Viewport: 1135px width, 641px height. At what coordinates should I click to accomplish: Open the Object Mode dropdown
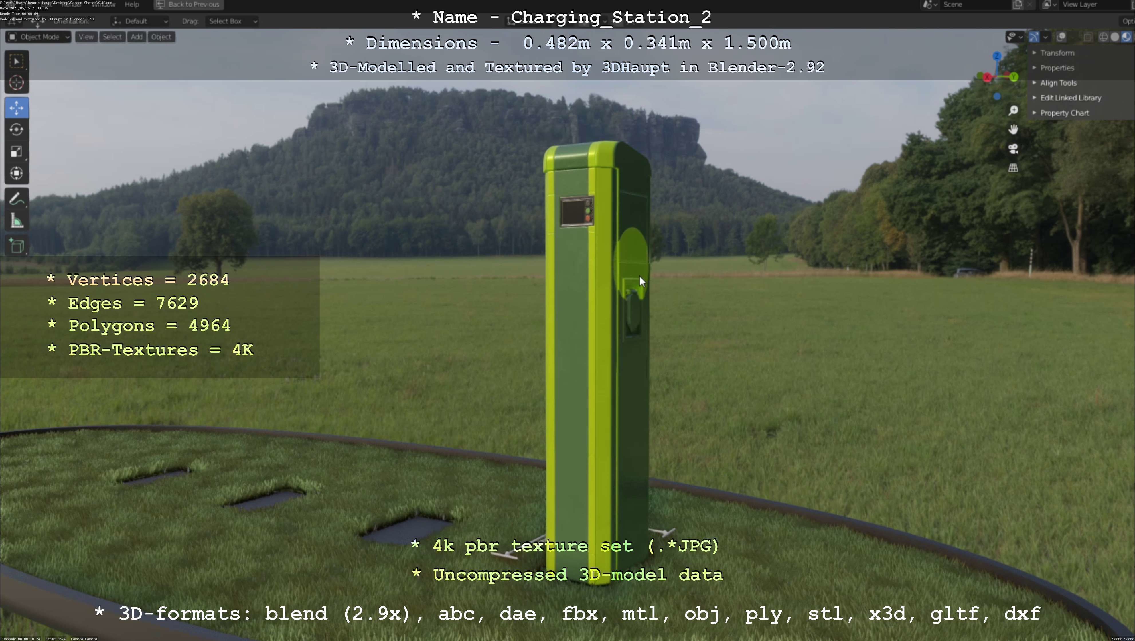[x=38, y=37]
